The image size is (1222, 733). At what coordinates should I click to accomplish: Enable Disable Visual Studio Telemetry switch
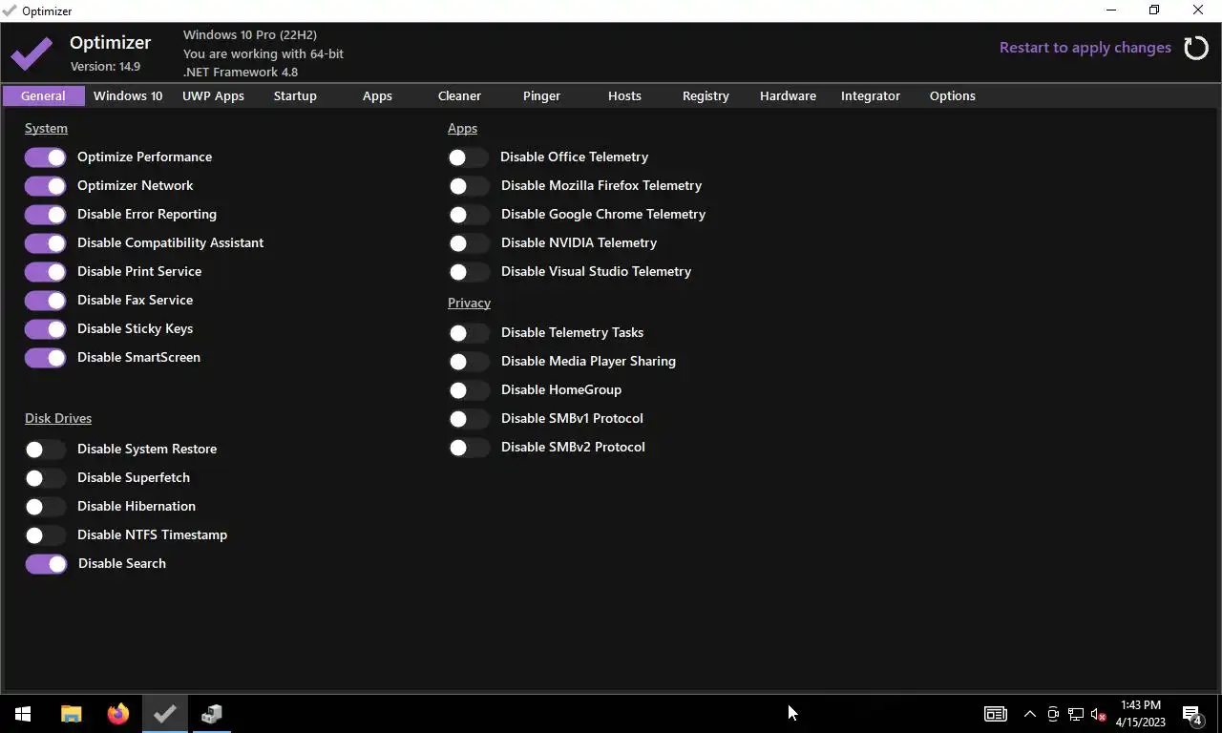[469, 272]
